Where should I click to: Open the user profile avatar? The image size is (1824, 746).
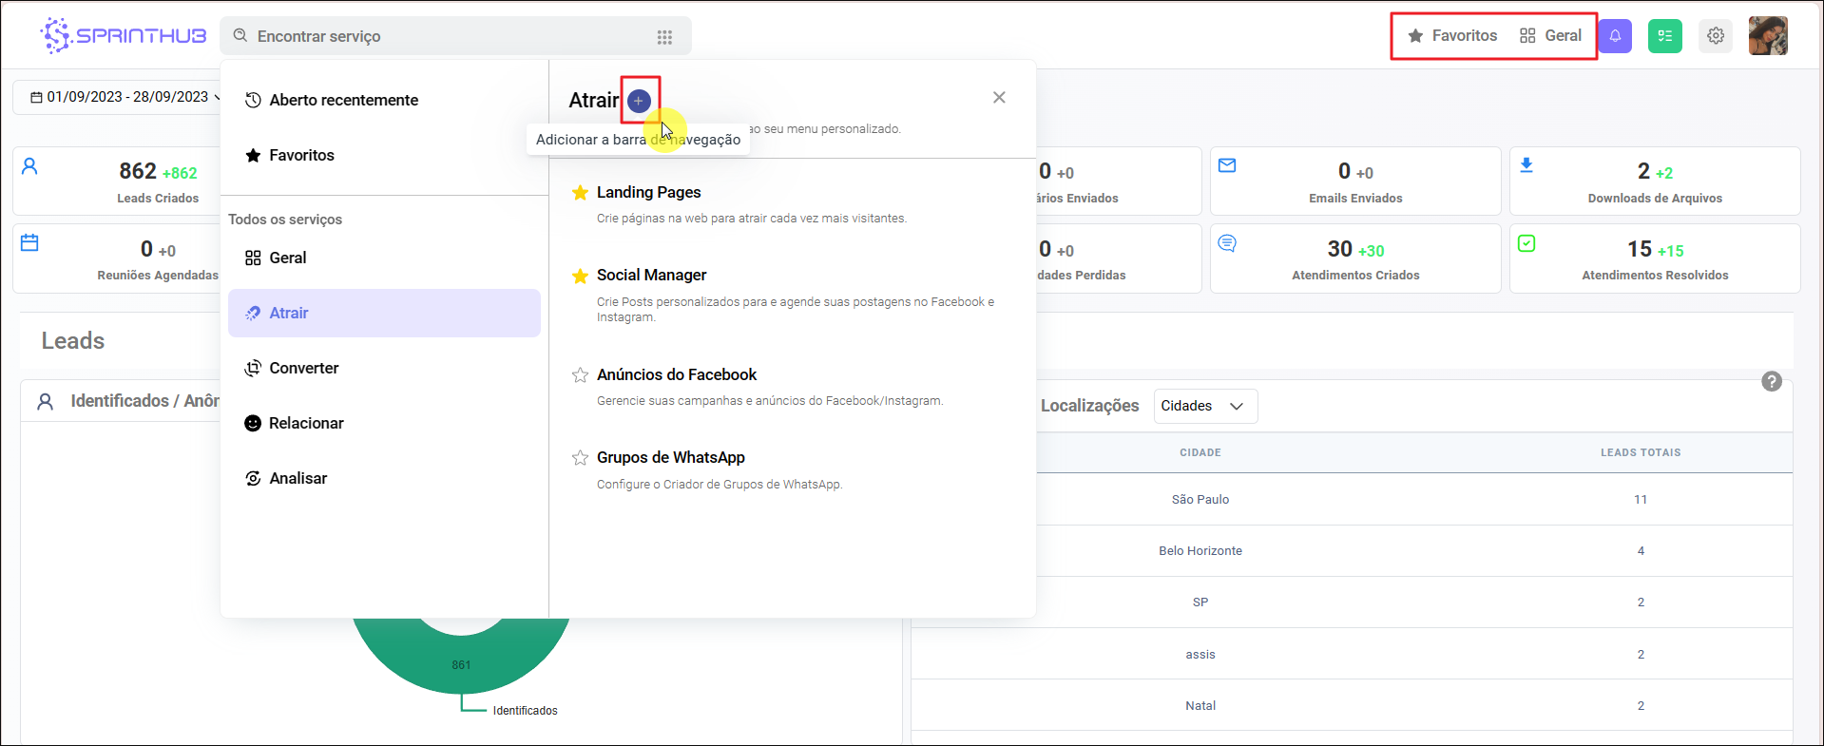click(x=1767, y=36)
